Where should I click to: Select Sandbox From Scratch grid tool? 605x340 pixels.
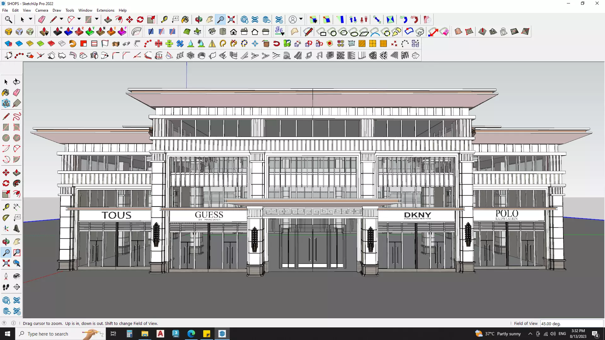point(469,31)
